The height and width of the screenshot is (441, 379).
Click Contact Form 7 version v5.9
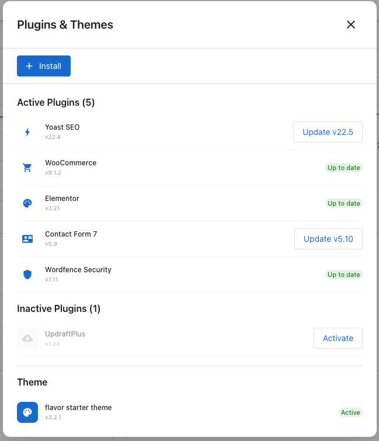51,244
